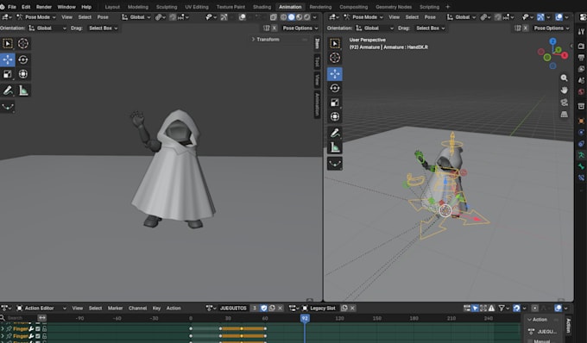Open Pose Mode dropdown in right viewport
Screen dimensions: 587x343
click(363, 17)
